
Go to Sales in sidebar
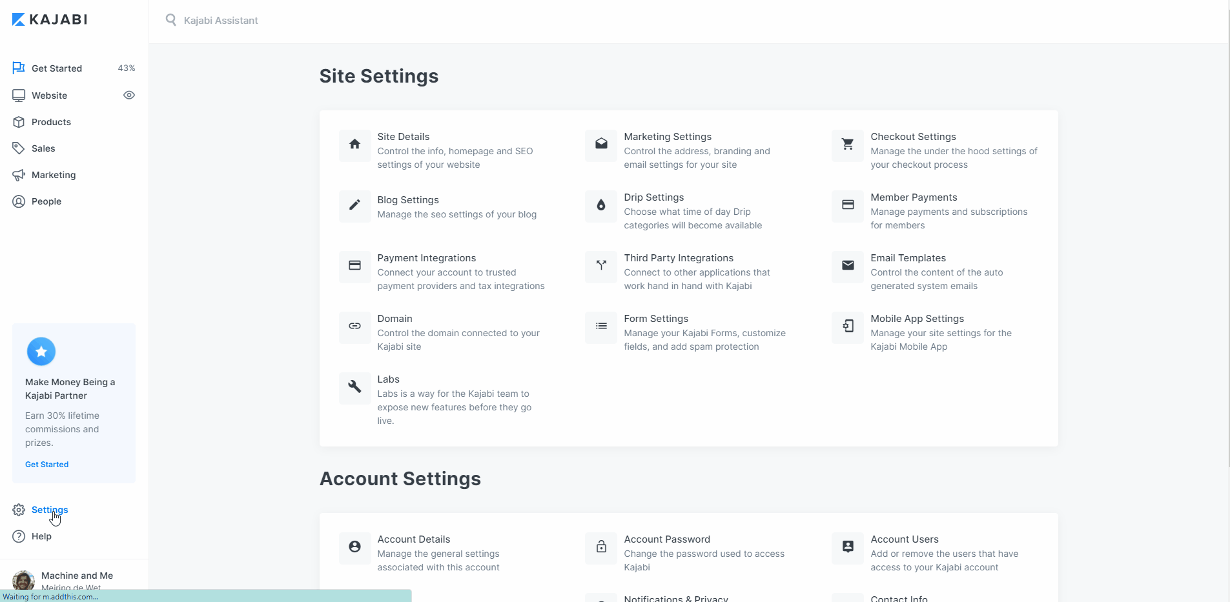tap(43, 148)
